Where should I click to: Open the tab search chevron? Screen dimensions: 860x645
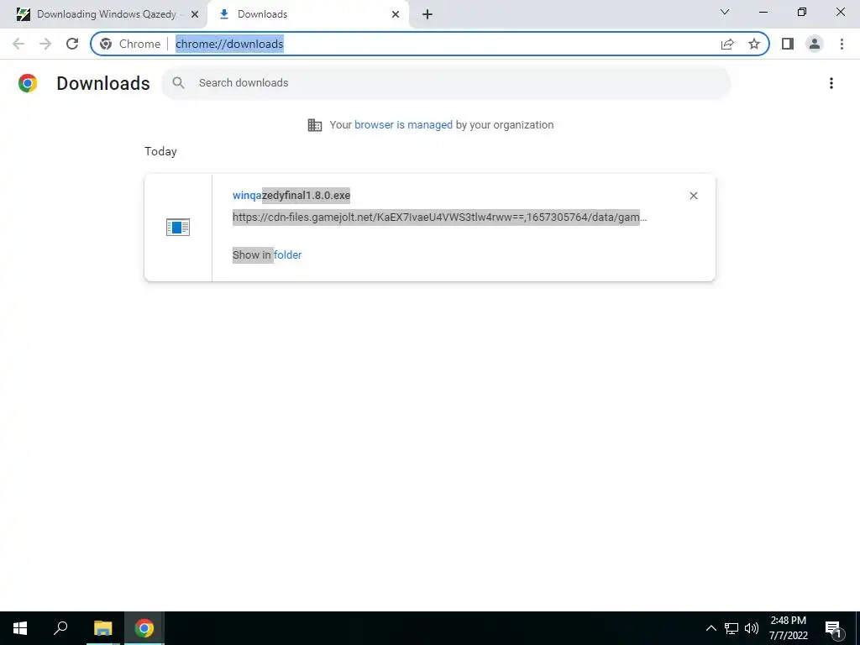coord(725,12)
